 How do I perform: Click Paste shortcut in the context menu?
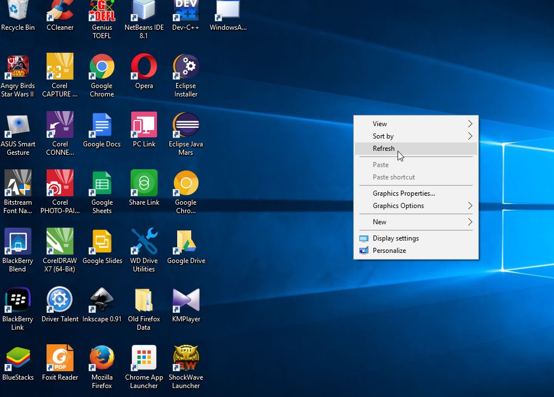(x=416, y=177)
